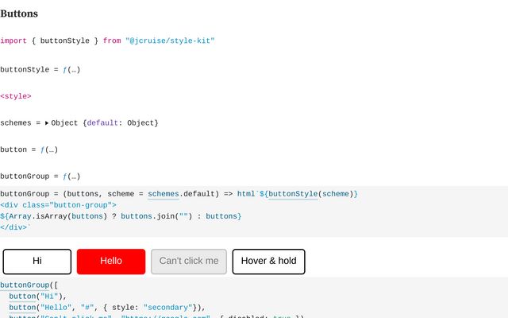
Task: Place cursor on the closing </div> code line
Action: pos(14,227)
